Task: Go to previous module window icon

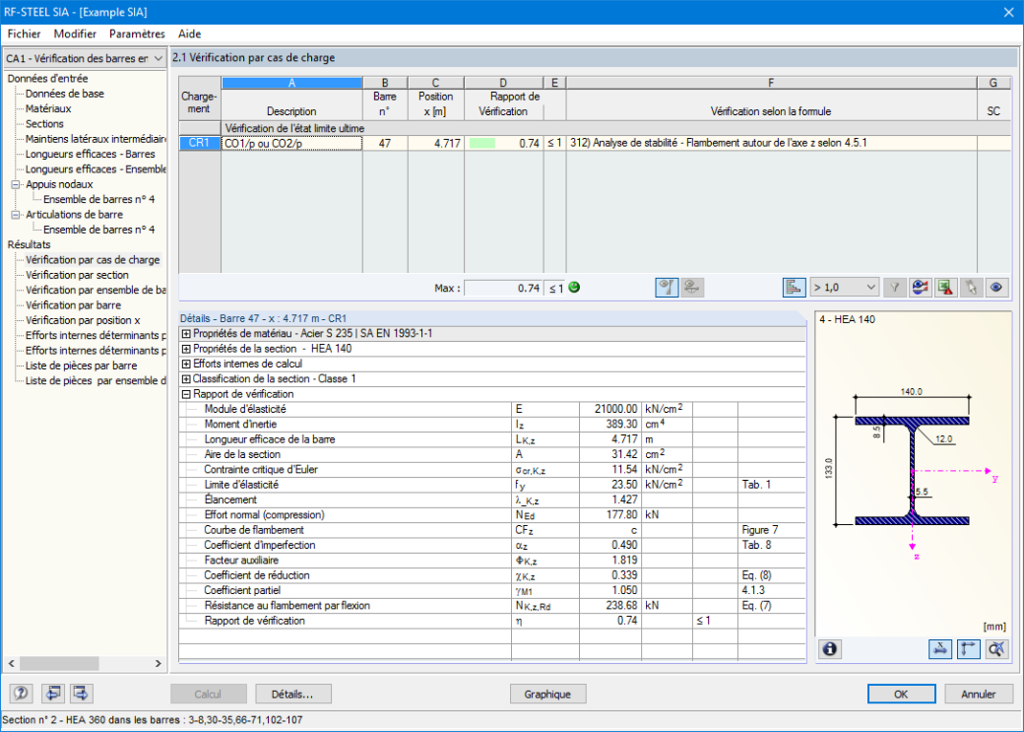Action: pos(52,694)
